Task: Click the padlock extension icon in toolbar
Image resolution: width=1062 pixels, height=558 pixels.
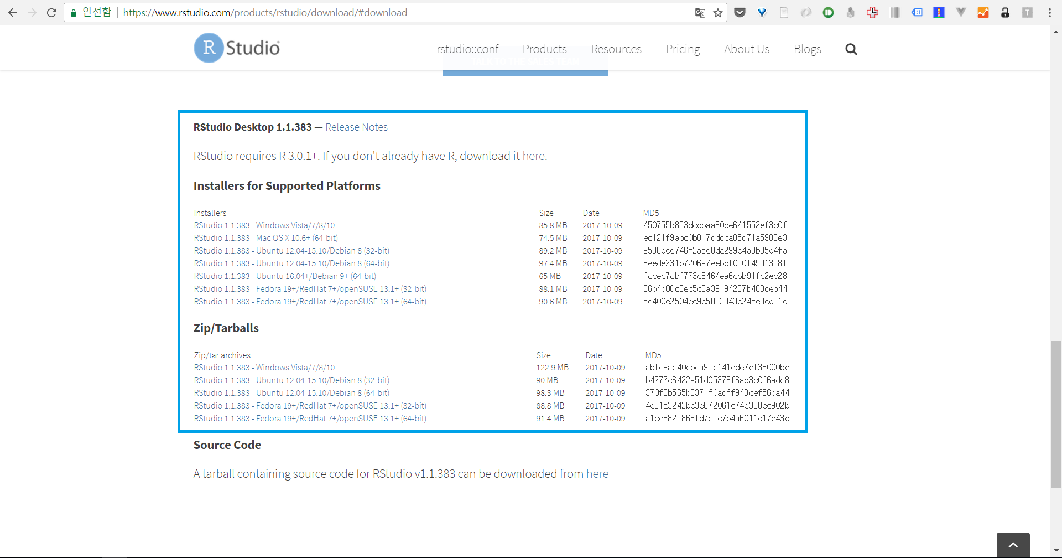Action: 1005,12
